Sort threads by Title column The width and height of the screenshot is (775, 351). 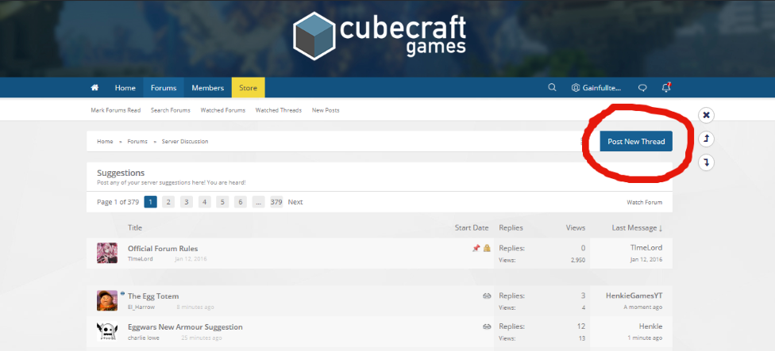point(135,227)
